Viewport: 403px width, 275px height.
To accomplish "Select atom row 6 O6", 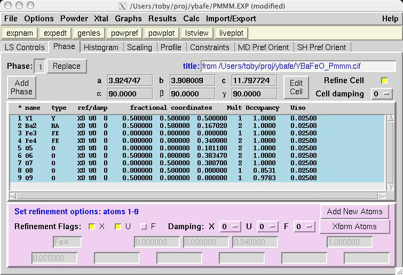I will coord(197,156).
